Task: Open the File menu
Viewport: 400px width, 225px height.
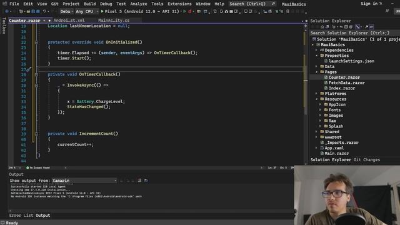Action: (14, 4)
